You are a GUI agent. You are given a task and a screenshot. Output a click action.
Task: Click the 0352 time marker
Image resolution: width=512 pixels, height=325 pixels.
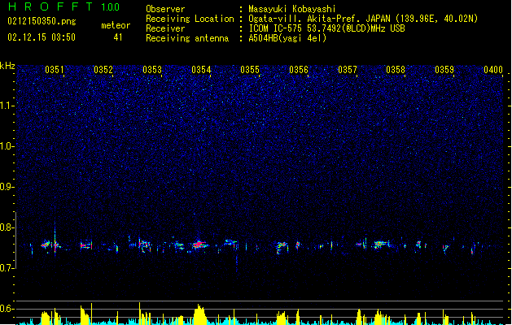[103, 70]
